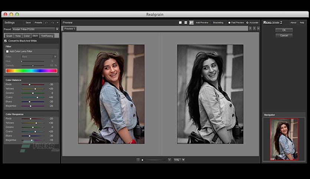Select the side-by-side split view icon
This screenshot has height=179, width=310.
(191, 23)
